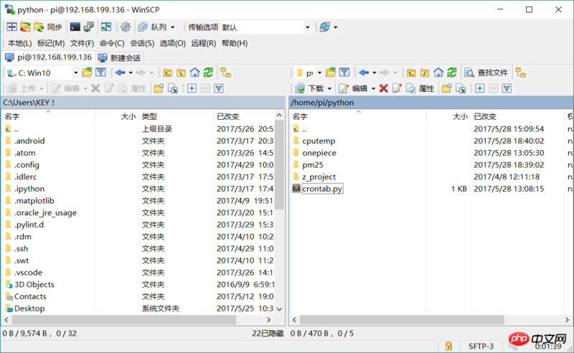Go to remote home directory icon
Screen dimensions: 574x353
click(438, 72)
